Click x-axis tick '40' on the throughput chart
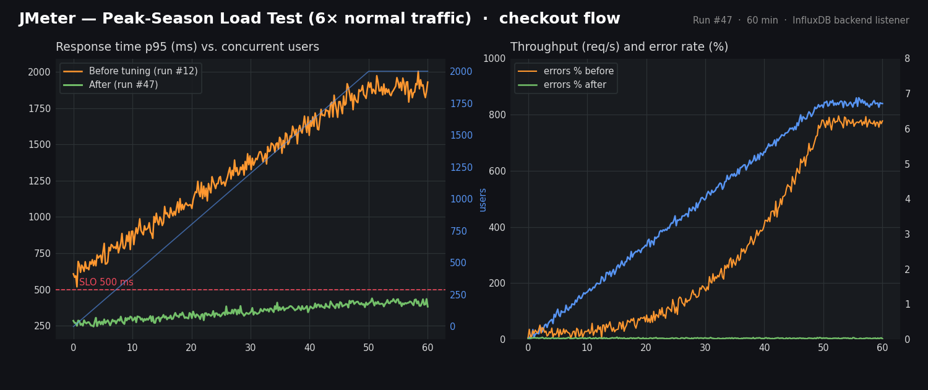 [764, 349]
